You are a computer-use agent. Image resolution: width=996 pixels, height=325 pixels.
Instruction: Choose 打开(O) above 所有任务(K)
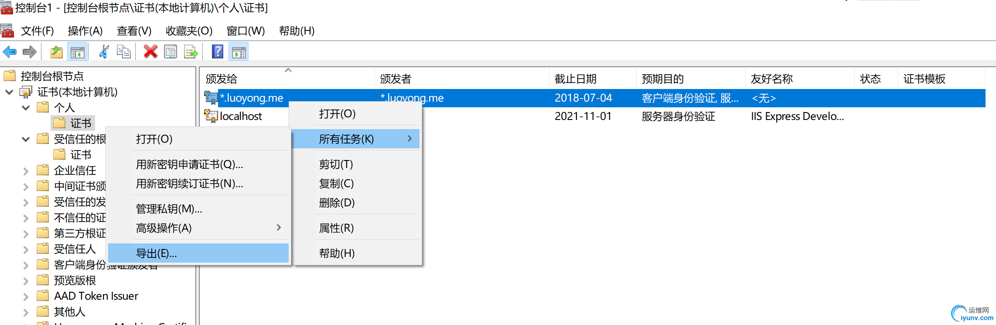(x=356, y=113)
